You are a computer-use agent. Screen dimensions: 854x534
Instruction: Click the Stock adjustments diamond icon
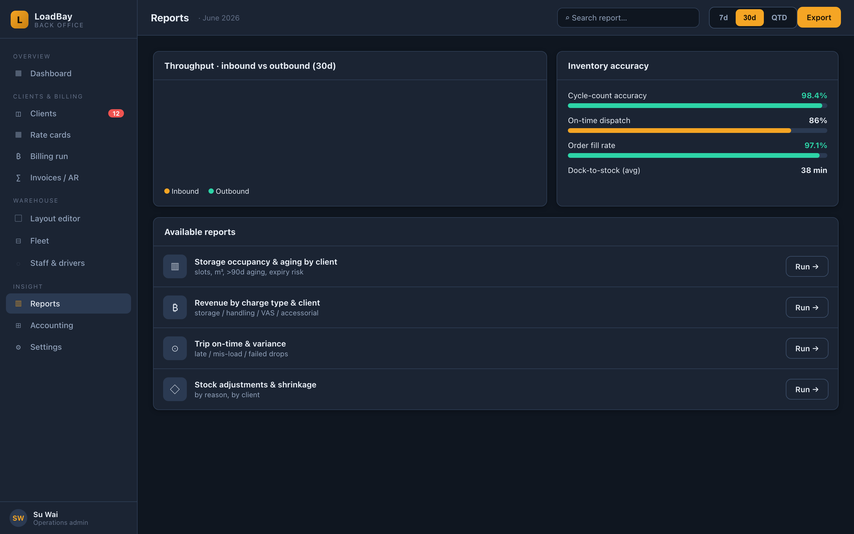click(x=175, y=389)
